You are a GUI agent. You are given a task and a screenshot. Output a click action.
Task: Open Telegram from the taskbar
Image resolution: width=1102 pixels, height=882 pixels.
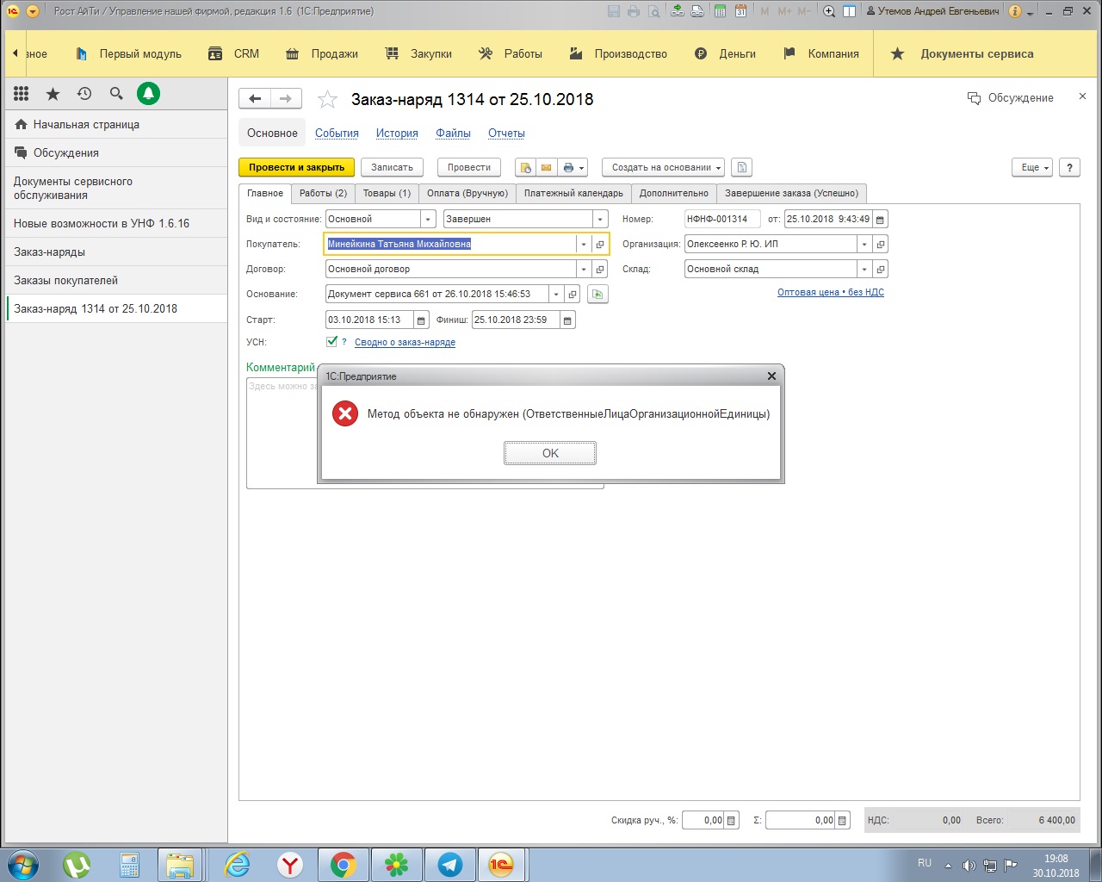point(449,864)
